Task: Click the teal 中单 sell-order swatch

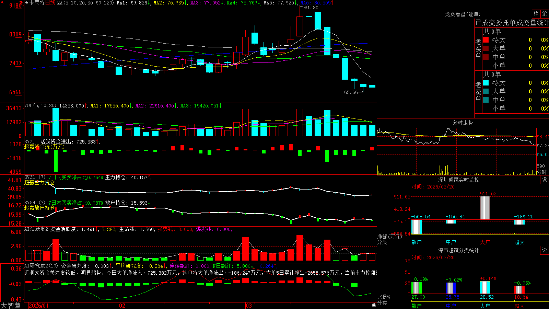Action: point(486,100)
